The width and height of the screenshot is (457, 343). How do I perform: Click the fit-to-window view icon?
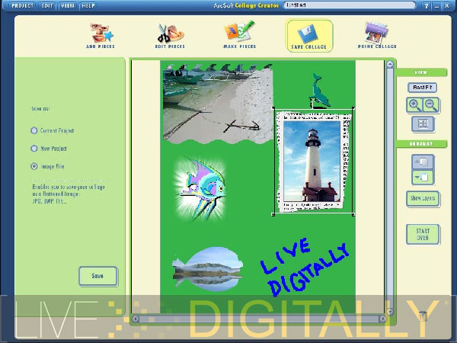422,123
